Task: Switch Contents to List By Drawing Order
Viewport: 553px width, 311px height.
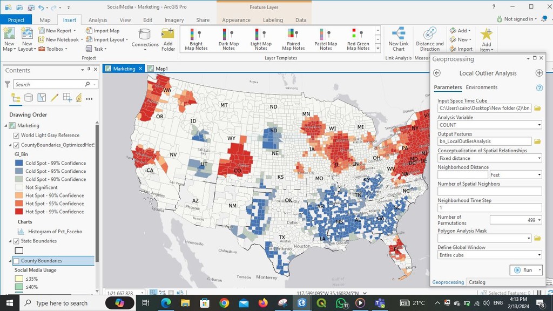Action: pyautogui.click(x=16, y=98)
